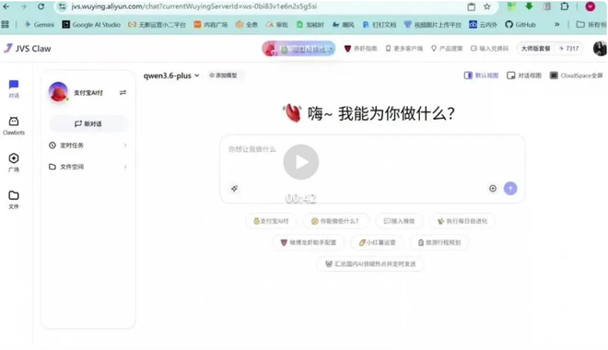
Task: Open the qwen3.6-plus model dropdown
Action: click(x=171, y=76)
